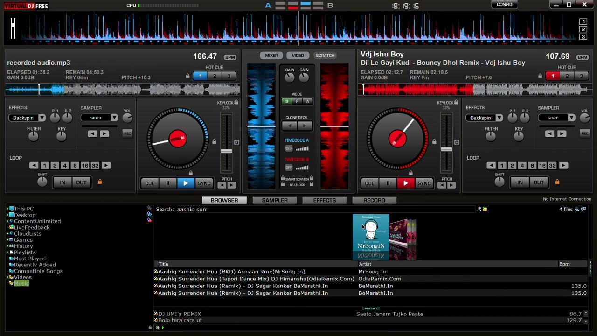
Task: Click the blue add virtual folder icon
Action: [149, 214]
